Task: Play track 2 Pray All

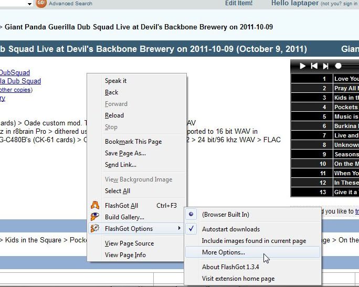Action: point(325,88)
